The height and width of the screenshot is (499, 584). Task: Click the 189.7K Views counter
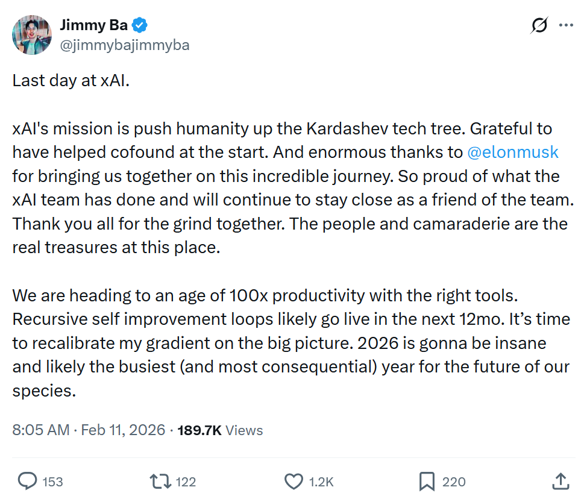tap(220, 430)
